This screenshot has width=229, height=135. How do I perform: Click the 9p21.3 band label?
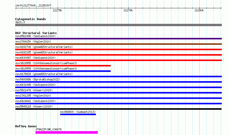[20, 22]
